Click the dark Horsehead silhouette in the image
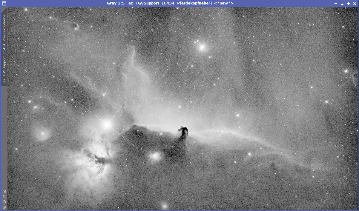 [x=183, y=132]
